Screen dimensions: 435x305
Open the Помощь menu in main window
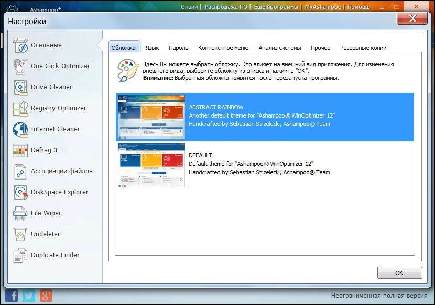(x=358, y=7)
